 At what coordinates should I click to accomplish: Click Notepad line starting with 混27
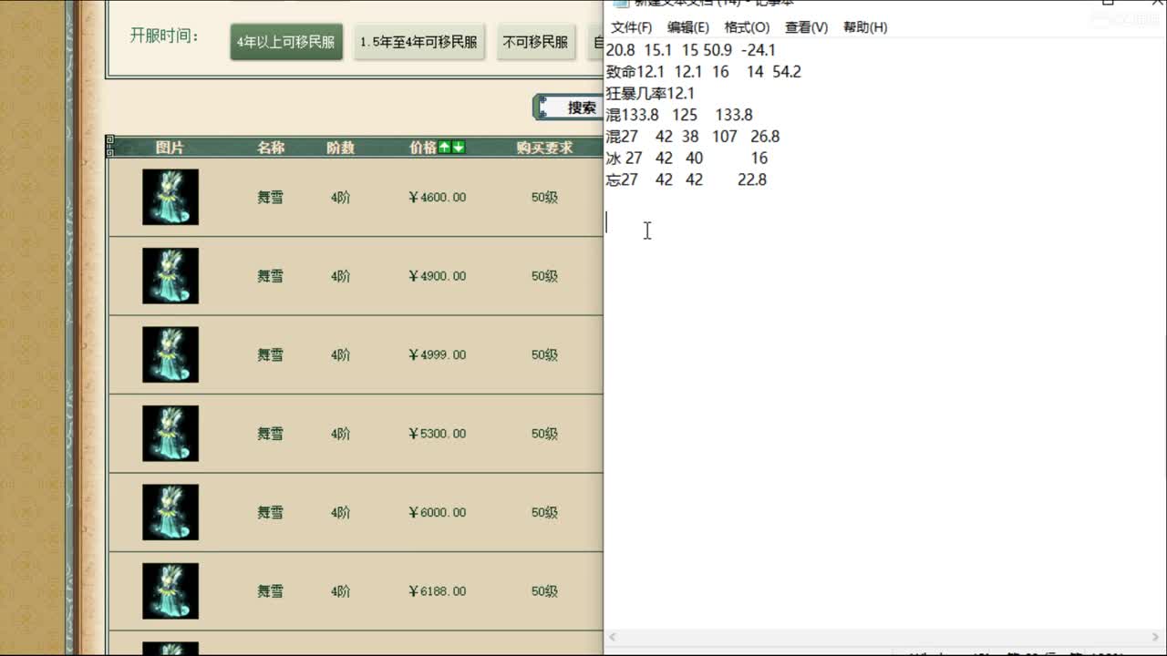[693, 137]
